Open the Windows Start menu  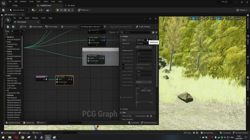click(x=3, y=137)
